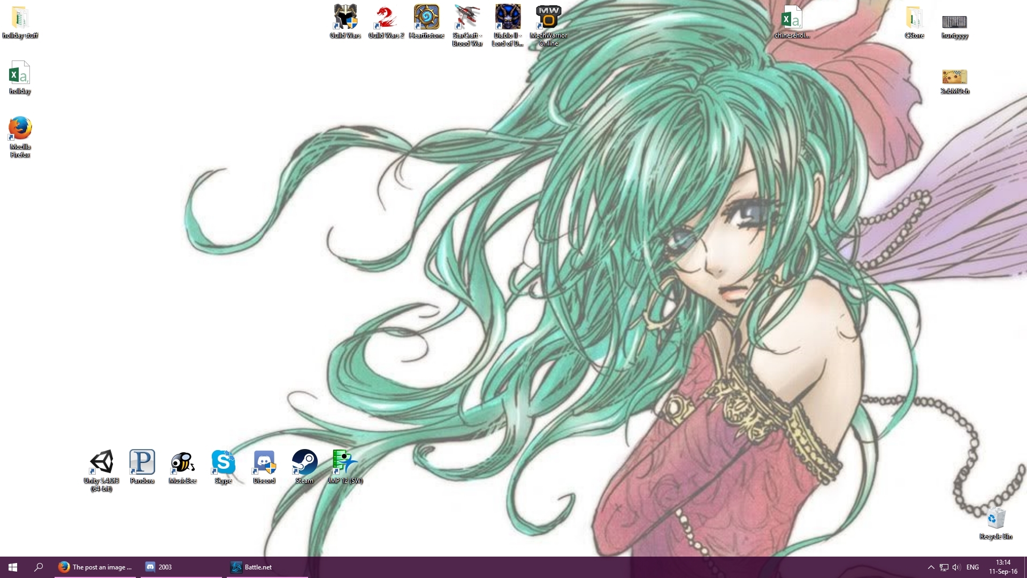1027x578 pixels.
Task: Open the huntyyyy image file
Action: 955,26
